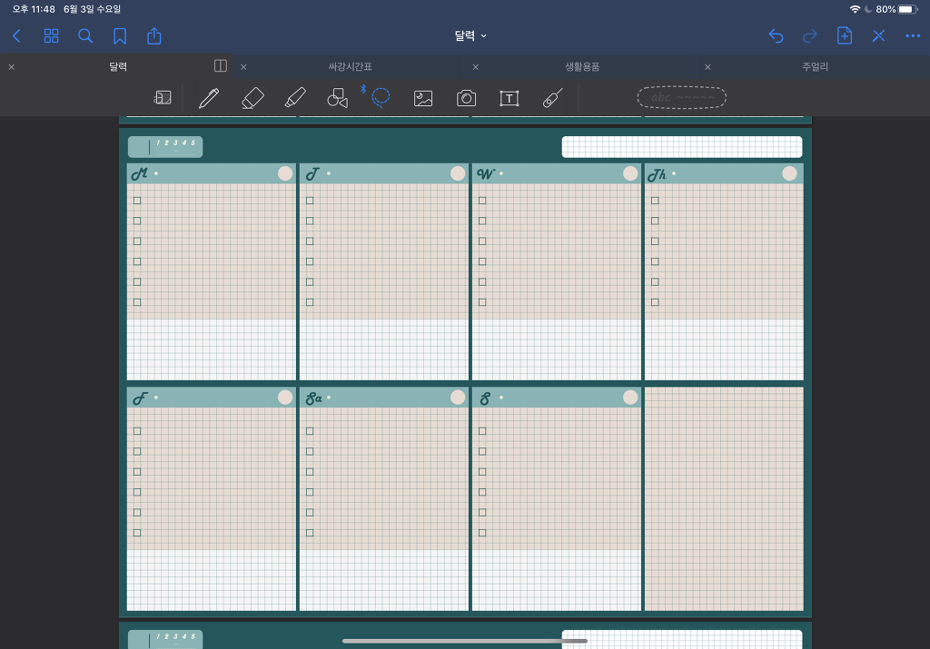Screen dimensions: 930x649
Task: Switch to the 달력 tab
Action: (x=118, y=66)
